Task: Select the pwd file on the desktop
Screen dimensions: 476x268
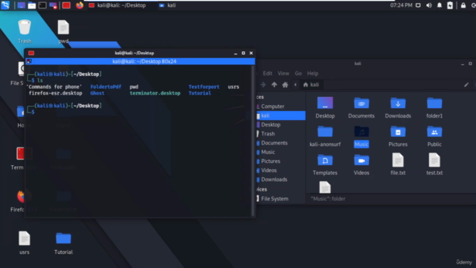Action: coord(63,31)
